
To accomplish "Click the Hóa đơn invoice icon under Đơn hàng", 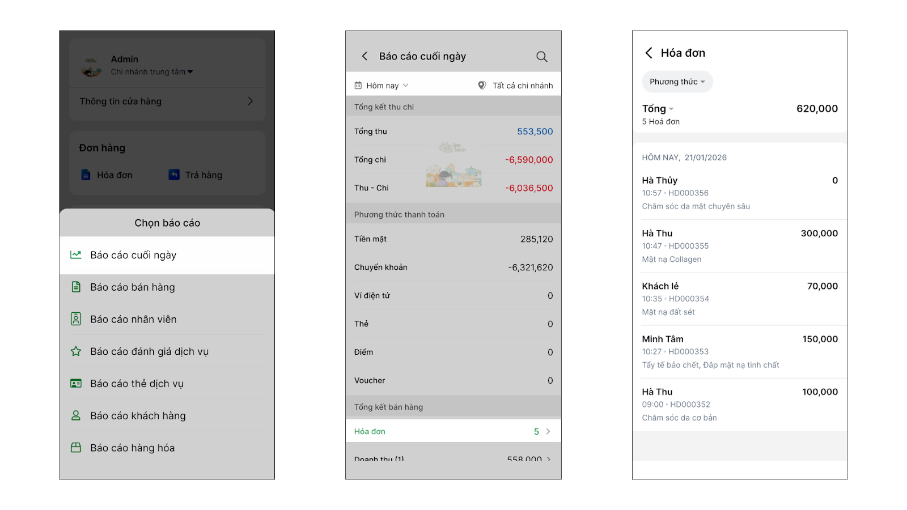I will click(x=86, y=175).
